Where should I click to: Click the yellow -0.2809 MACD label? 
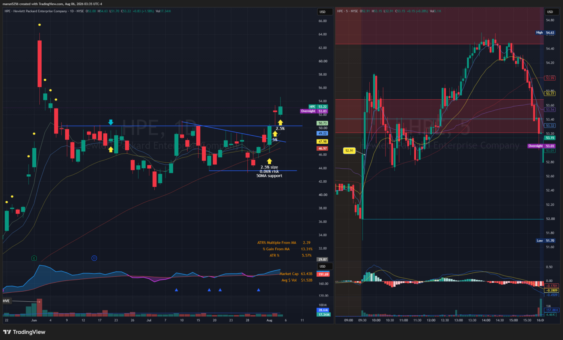552,291
